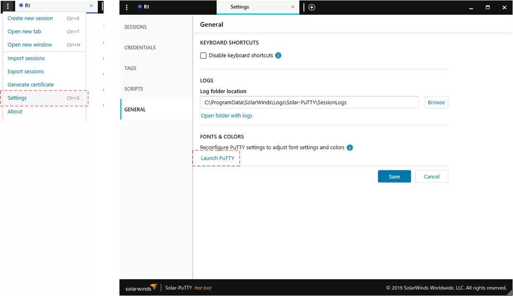Click info icon next to font settings text
The height and width of the screenshot is (296, 513).
tap(350, 148)
